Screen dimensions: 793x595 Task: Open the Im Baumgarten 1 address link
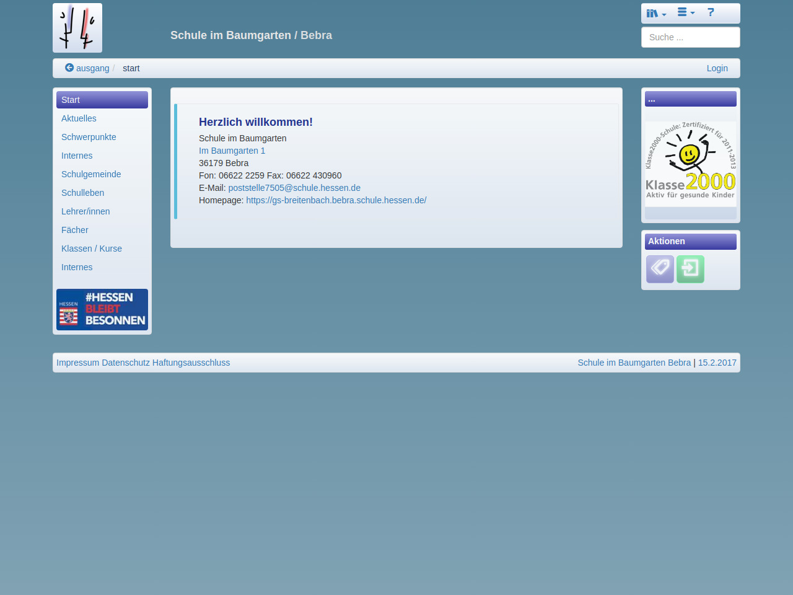coord(232,151)
